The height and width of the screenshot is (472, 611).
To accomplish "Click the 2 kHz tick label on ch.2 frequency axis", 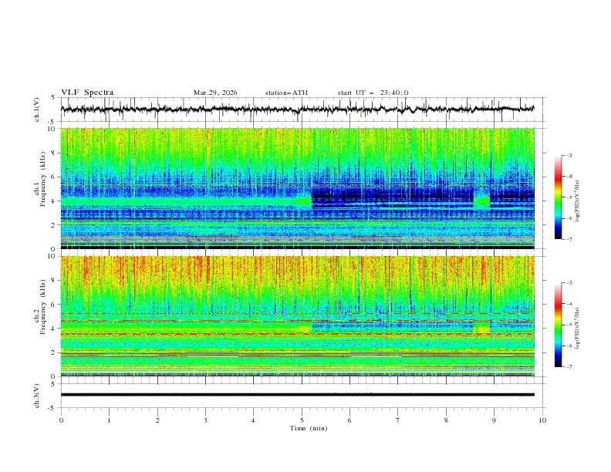I will [54, 352].
